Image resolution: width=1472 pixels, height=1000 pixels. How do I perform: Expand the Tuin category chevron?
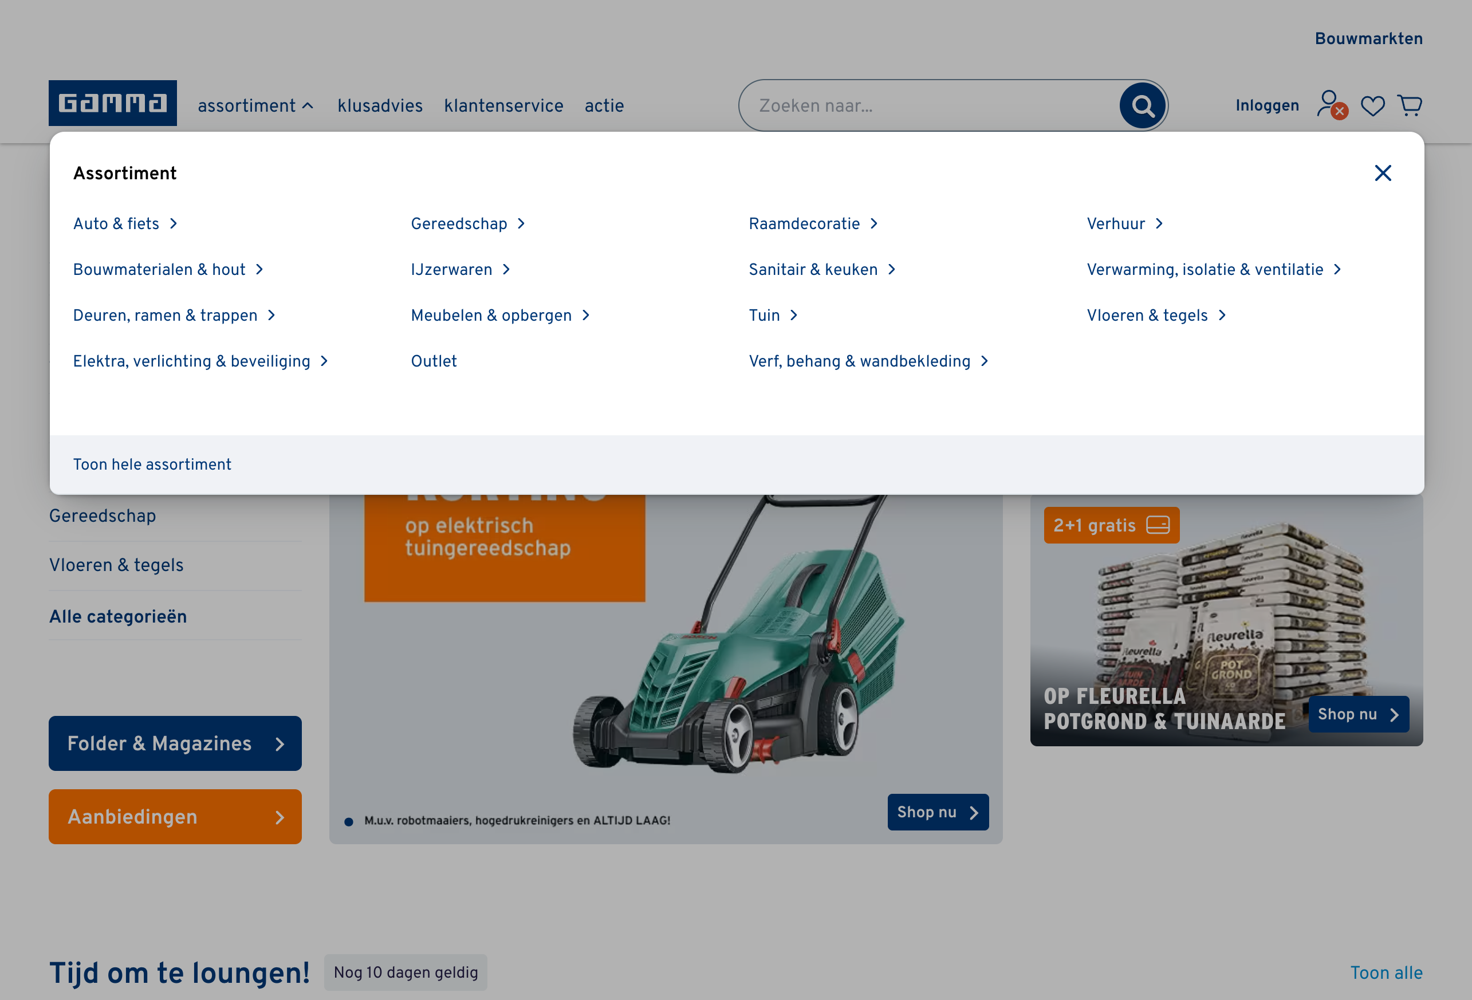794,315
